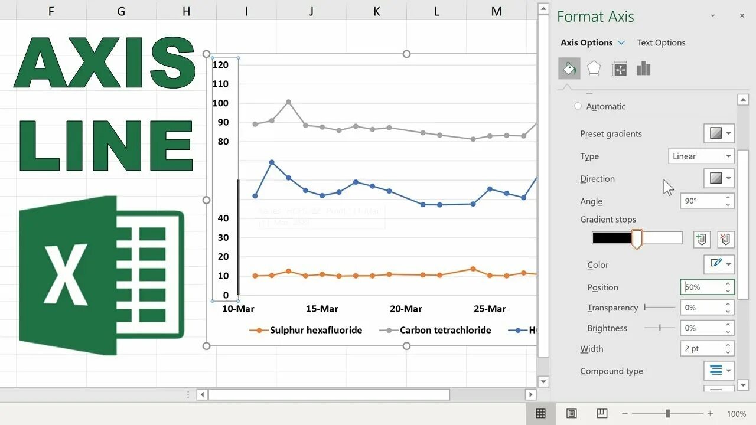Open Preset gradients dropdown
This screenshot has height=425, width=756.
tap(719, 133)
